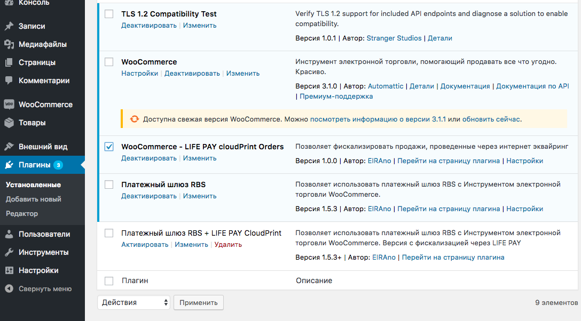Click the Woo logo icon in sidebar
The width and height of the screenshot is (581, 321).
click(x=9, y=105)
